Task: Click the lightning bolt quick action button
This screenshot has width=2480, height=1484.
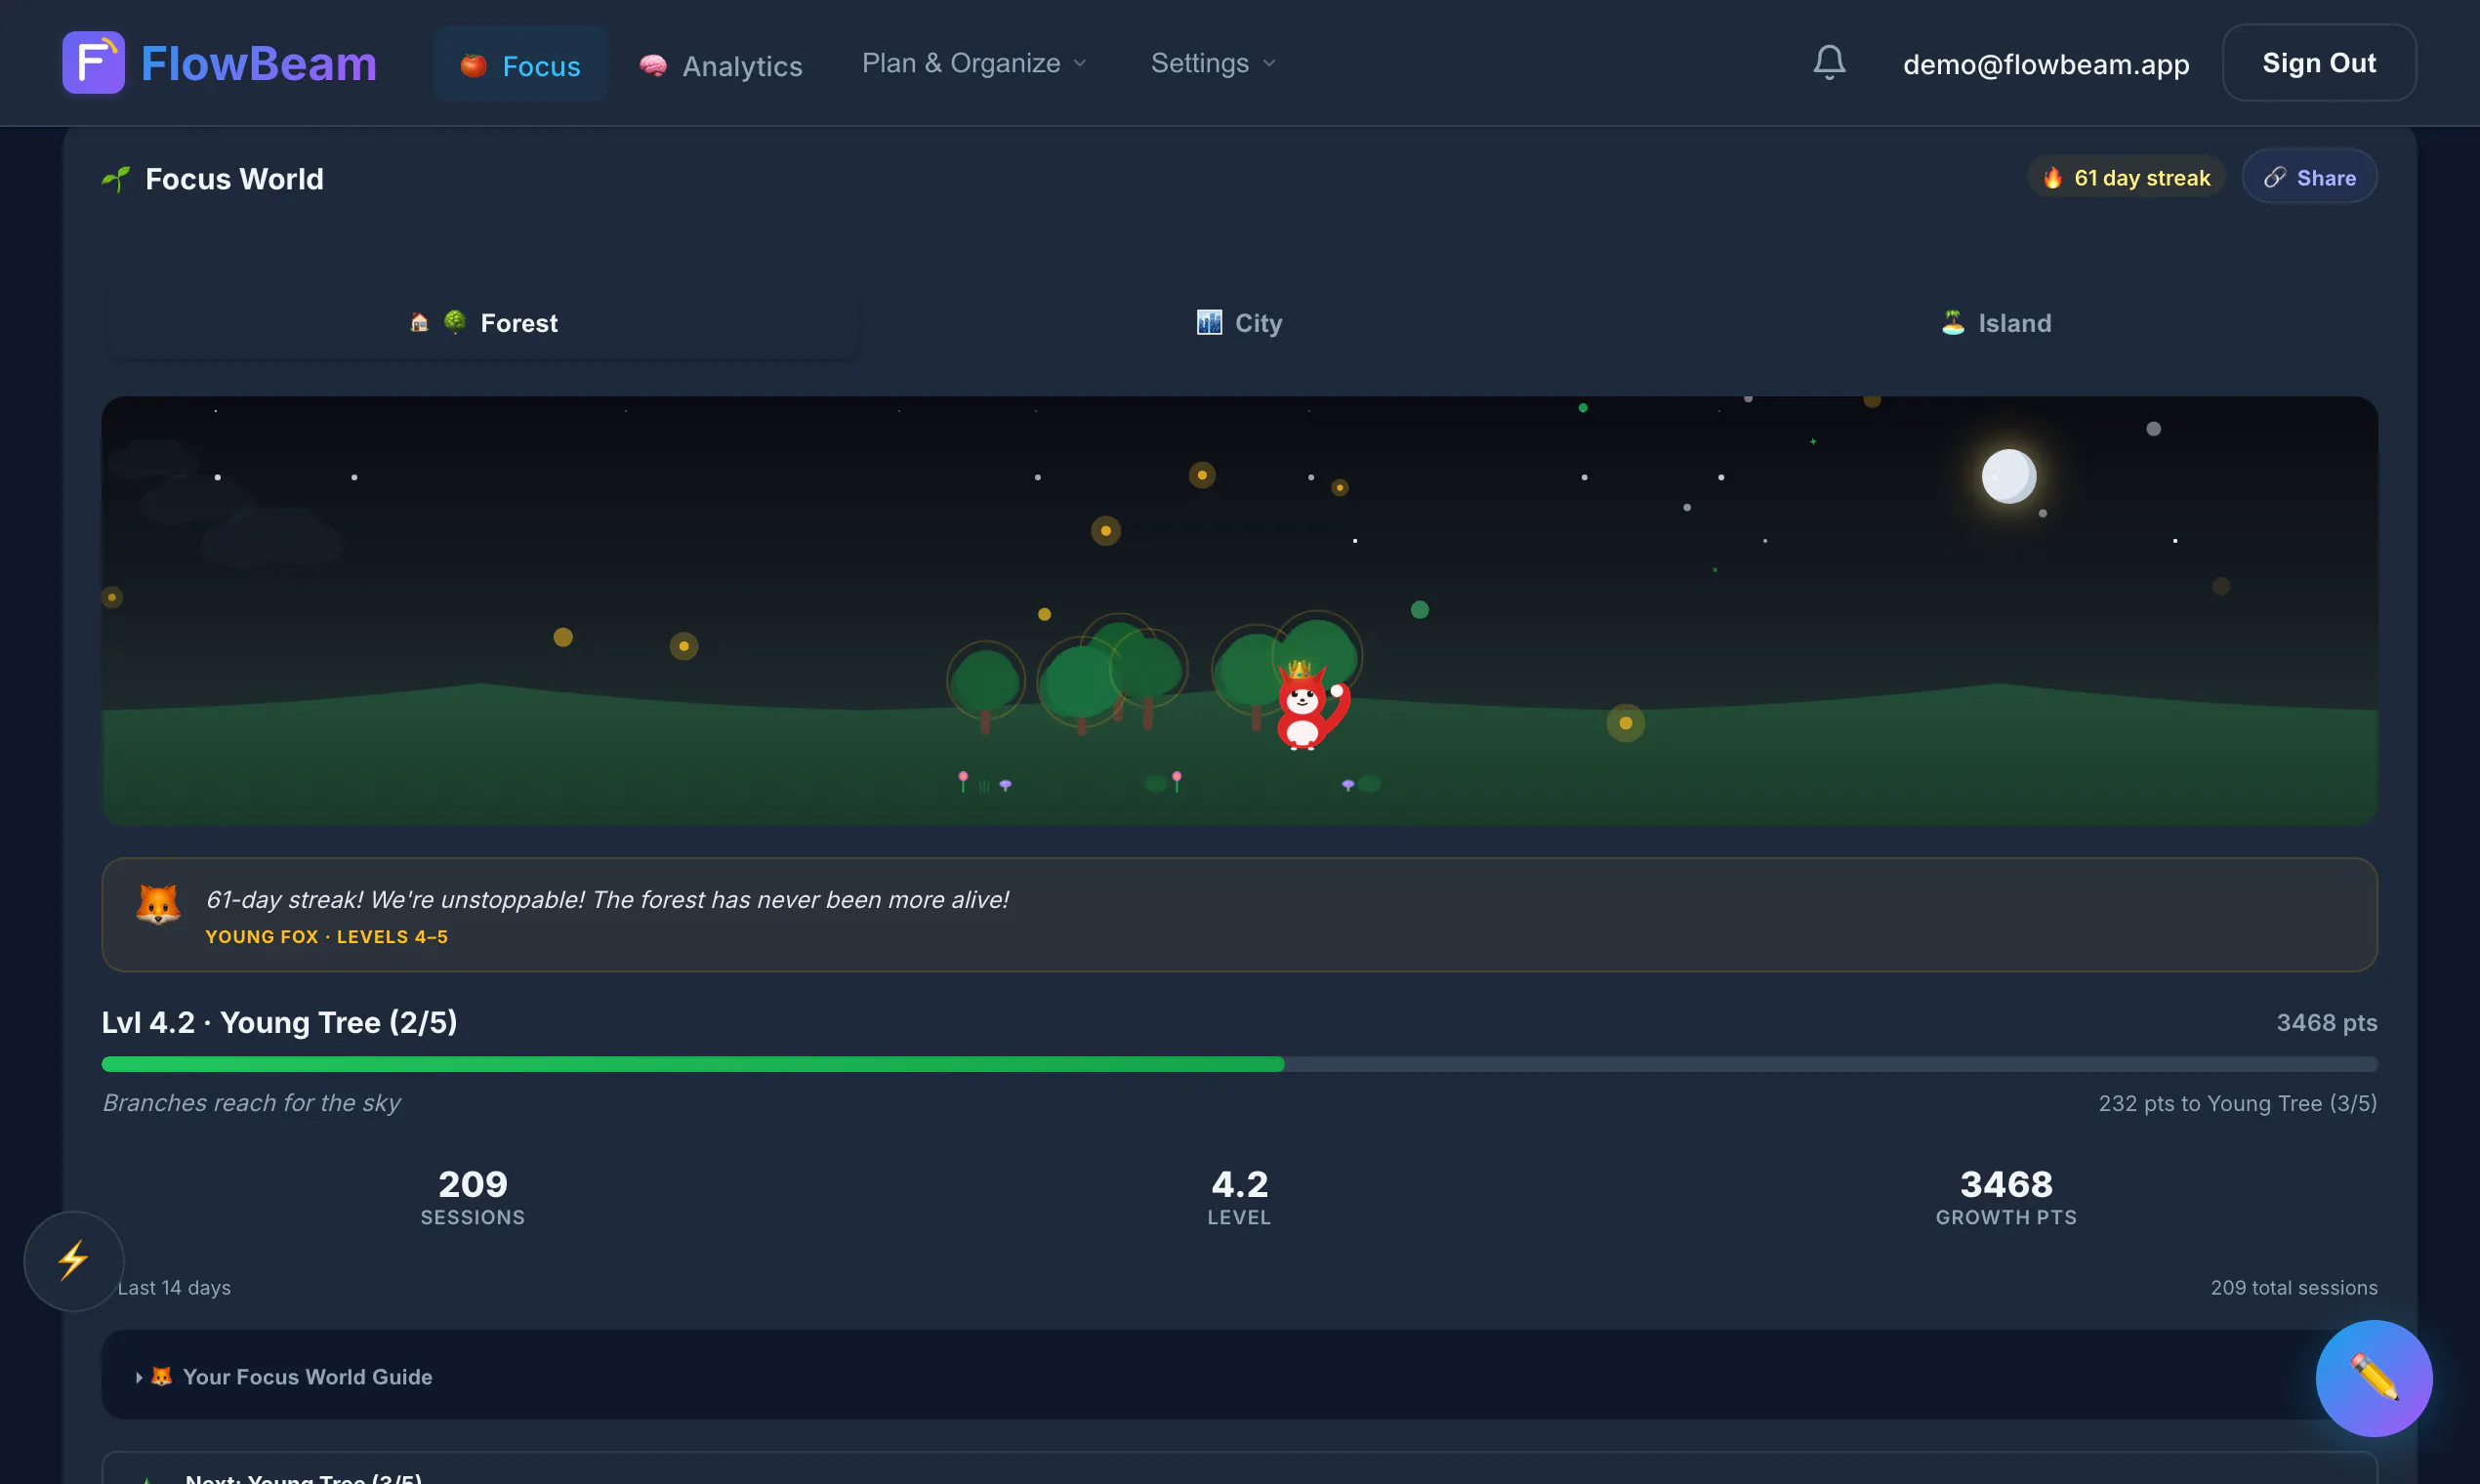Action: (x=74, y=1260)
